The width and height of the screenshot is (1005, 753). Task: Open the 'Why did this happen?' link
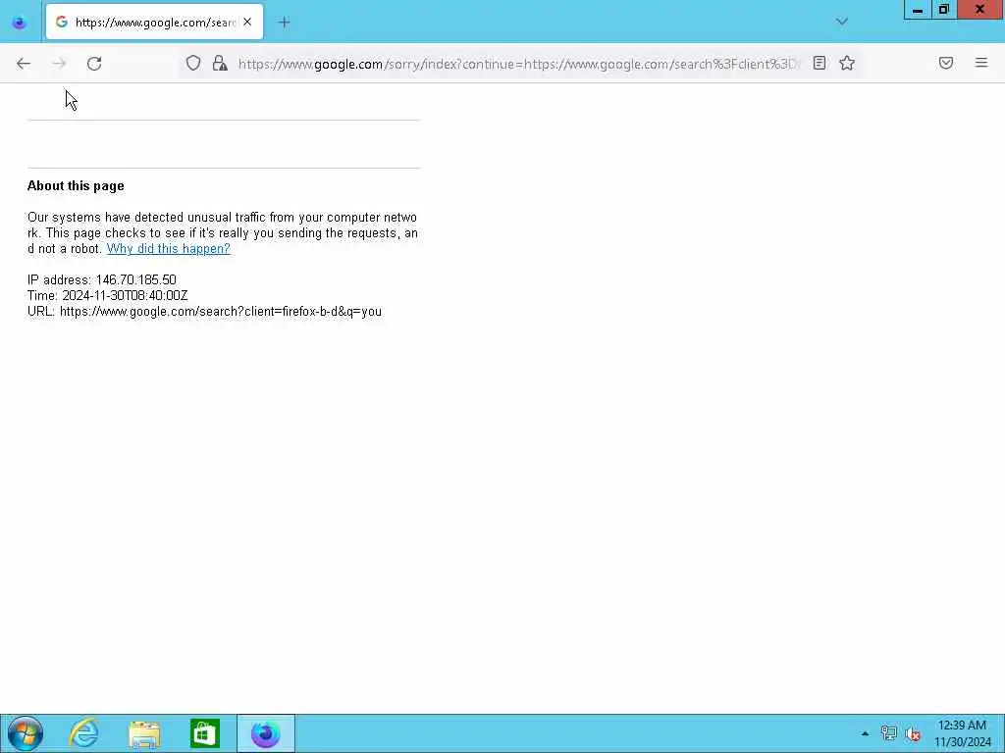click(168, 248)
